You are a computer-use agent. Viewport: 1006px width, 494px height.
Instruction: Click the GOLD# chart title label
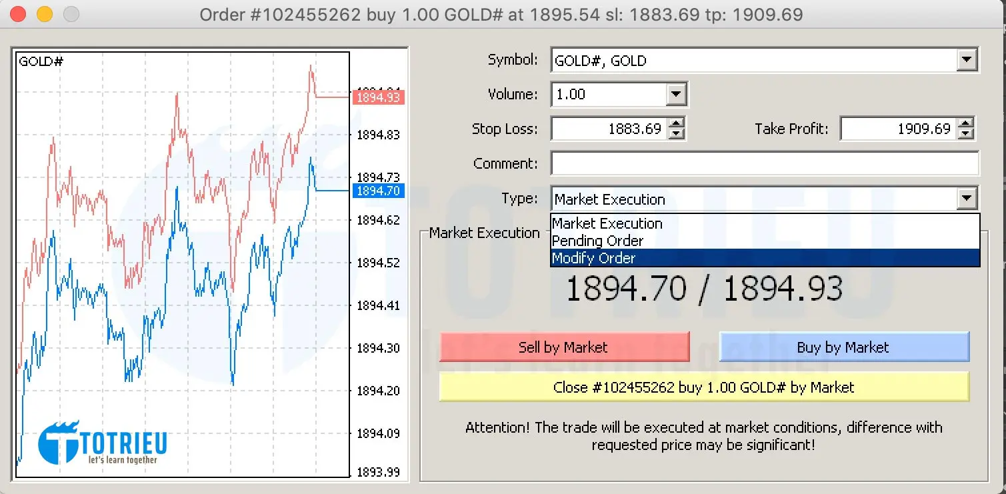point(41,62)
